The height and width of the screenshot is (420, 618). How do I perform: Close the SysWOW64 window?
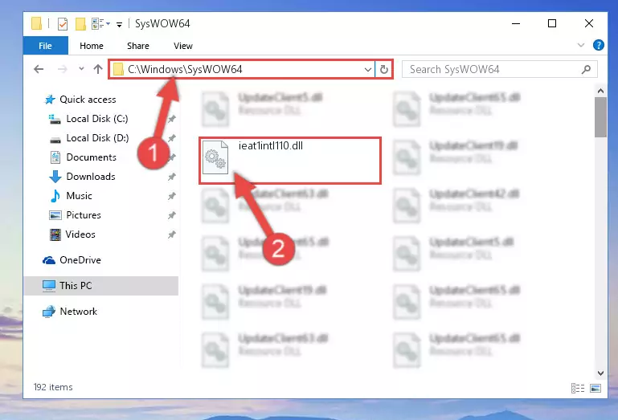pyautogui.click(x=589, y=23)
